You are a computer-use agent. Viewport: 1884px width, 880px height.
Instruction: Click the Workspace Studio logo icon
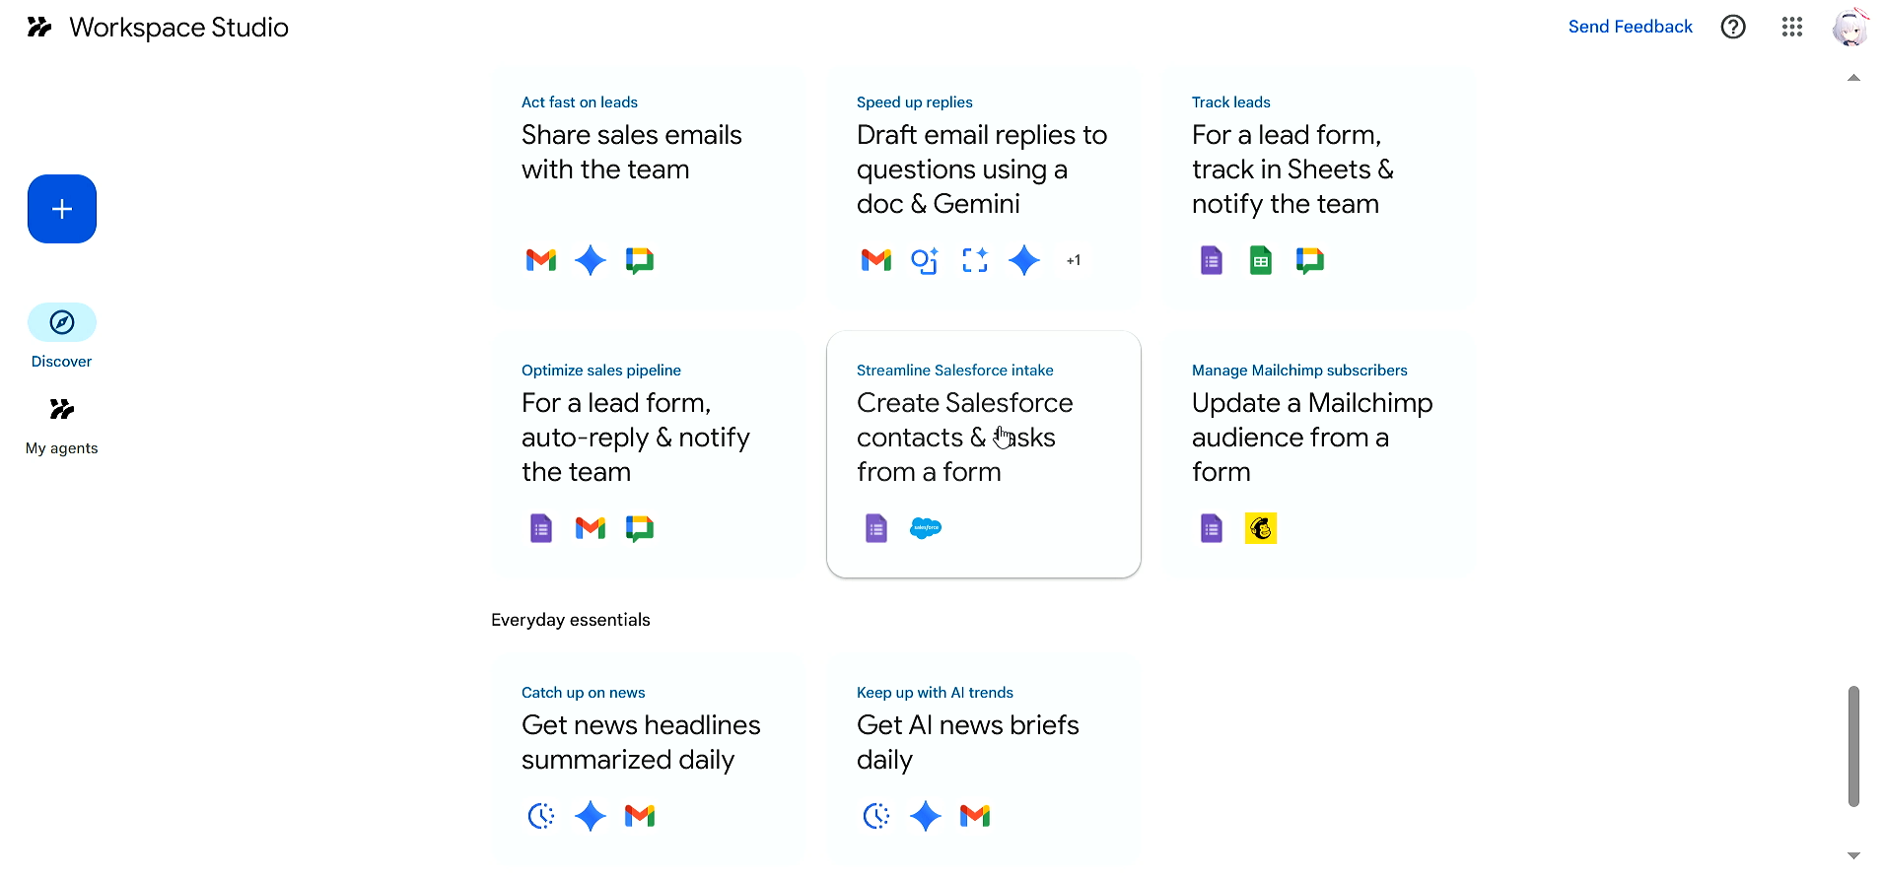click(x=39, y=27)
